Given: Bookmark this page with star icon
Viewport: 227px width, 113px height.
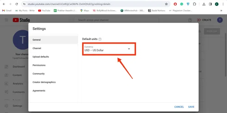Looking at the screenshot, I should click(x=166, y=4).
